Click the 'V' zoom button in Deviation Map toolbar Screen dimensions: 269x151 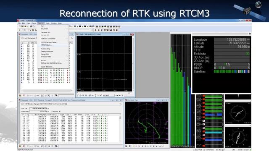(x=142, y=146)
